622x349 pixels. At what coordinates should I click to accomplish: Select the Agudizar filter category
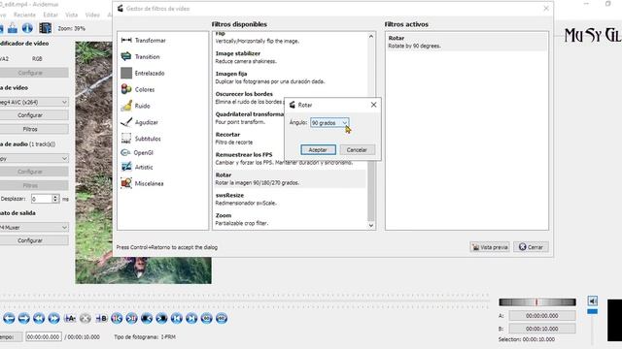(x=139, y=122)
